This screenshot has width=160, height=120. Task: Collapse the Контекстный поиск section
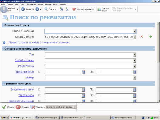(154, 25)
